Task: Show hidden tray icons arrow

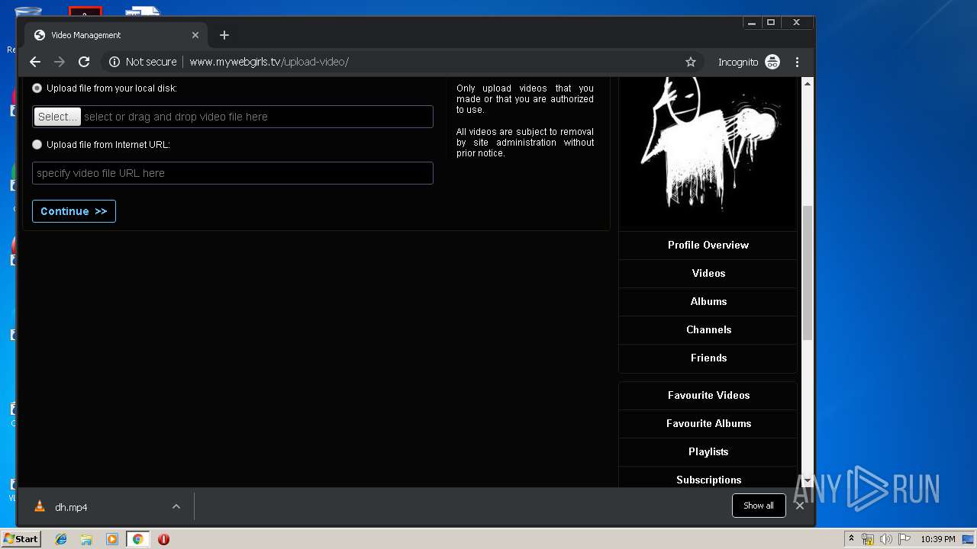Action: [851, 539]
